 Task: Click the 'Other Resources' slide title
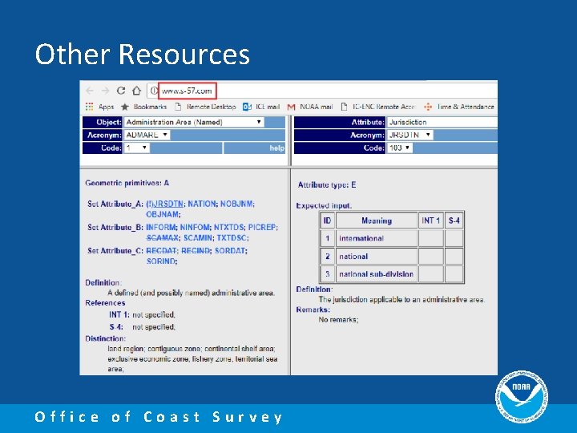pyautogui.click(x=143, y=55)
